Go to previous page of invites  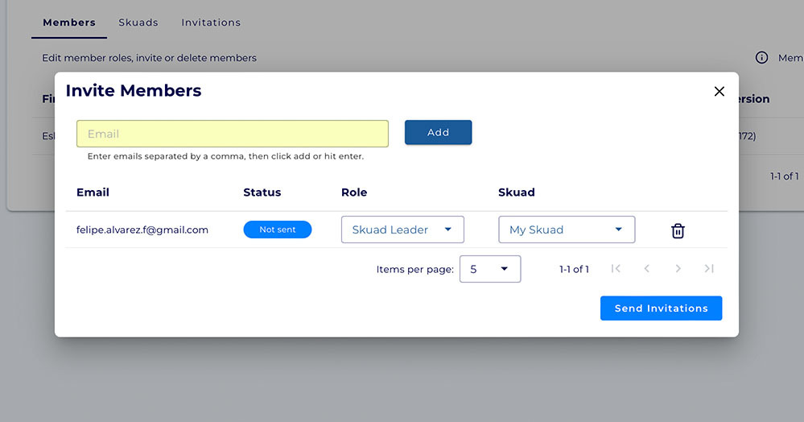(x=647, y=269)
